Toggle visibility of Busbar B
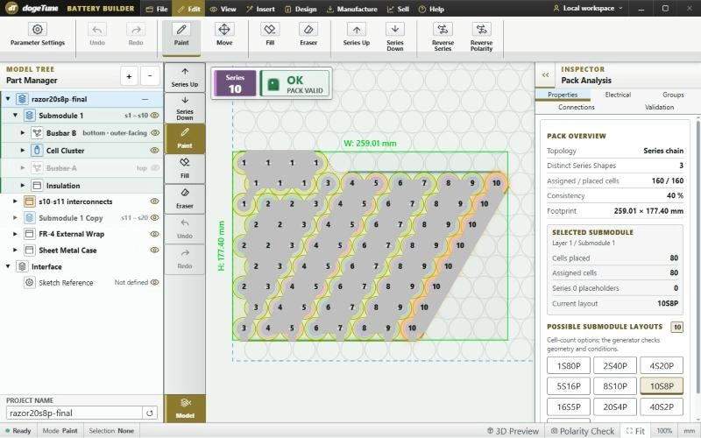701x438 pixels. pyautogui.click(x=155, y=133)
